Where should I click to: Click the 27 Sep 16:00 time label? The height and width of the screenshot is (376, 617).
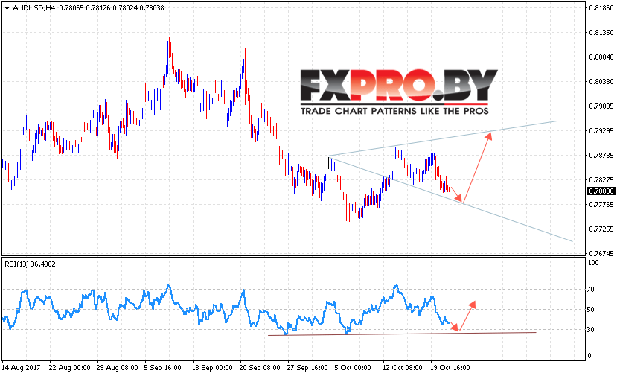307,368
